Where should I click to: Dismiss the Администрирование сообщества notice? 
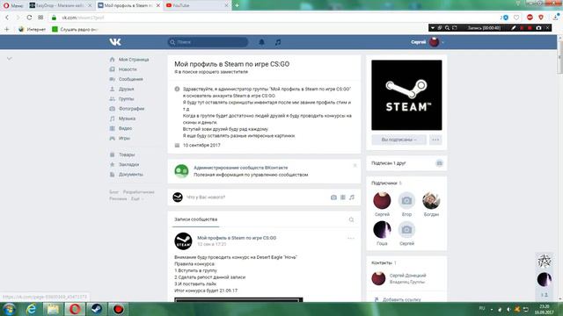[355, 166]
